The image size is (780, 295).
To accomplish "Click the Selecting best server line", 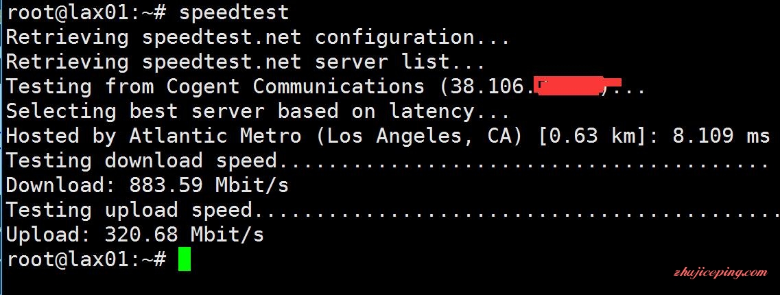I will pos(258,111).
